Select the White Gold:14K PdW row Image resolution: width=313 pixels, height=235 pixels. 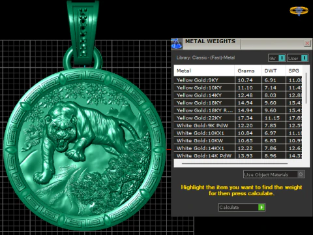(x=238, y=155)
